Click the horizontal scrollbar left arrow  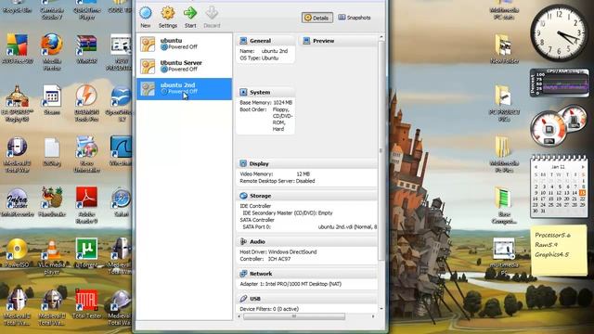click(x=239, y=316)
